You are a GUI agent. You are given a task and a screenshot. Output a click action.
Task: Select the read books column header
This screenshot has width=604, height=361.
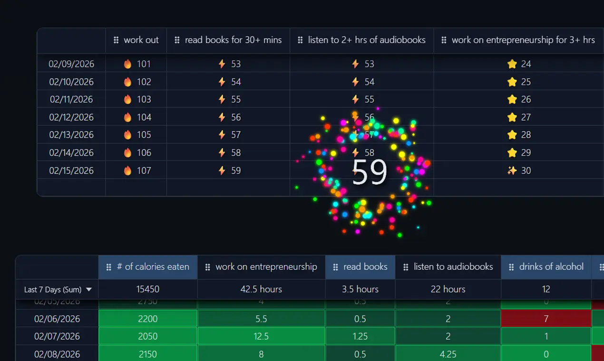[360, 267]
